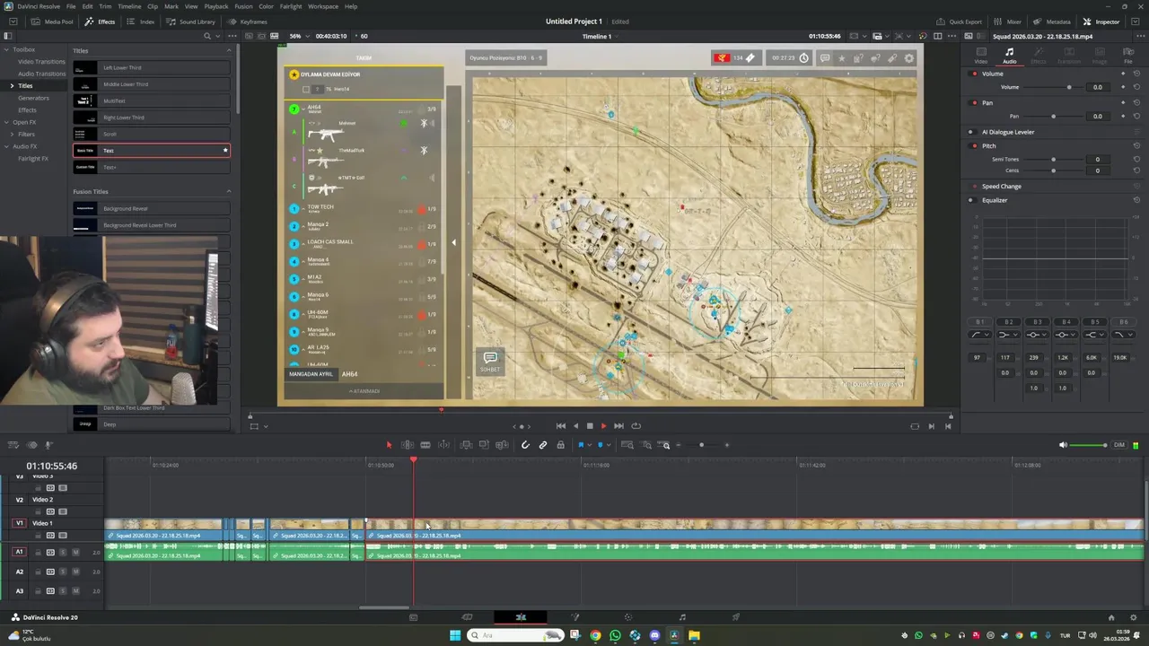Add keyframe for Pan diamond icon

1123,116
